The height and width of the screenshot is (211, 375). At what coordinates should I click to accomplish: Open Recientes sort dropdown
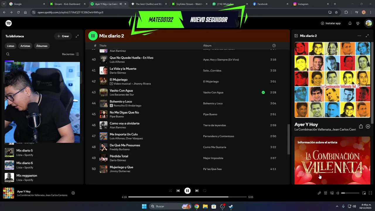(x=71, y=54)
